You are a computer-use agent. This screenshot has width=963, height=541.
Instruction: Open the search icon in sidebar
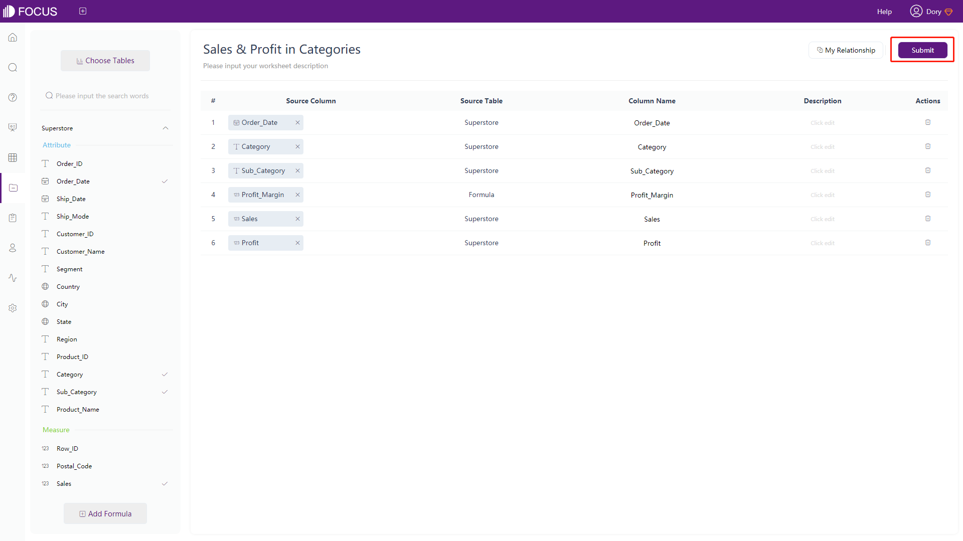(13, 68)
